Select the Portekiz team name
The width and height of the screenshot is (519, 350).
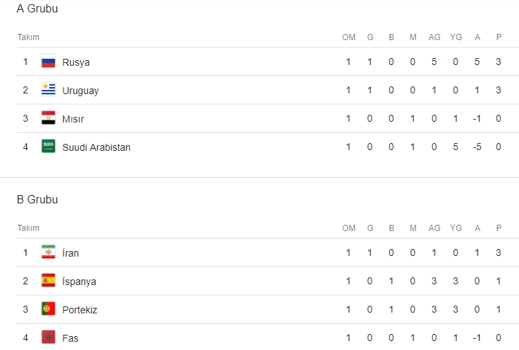pyautogui.click(x=80, y=310)
